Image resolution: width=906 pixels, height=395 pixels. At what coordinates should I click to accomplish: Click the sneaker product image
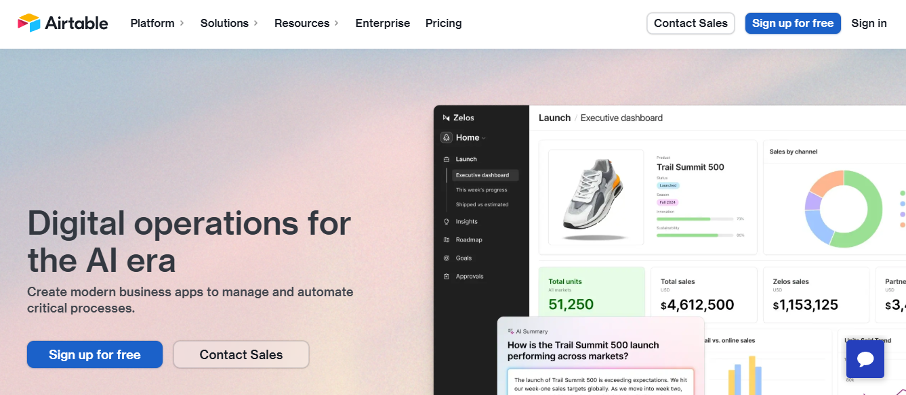(596, 197)
